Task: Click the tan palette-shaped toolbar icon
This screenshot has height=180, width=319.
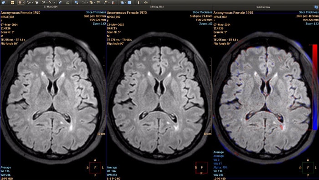Action: coord(91,2)
